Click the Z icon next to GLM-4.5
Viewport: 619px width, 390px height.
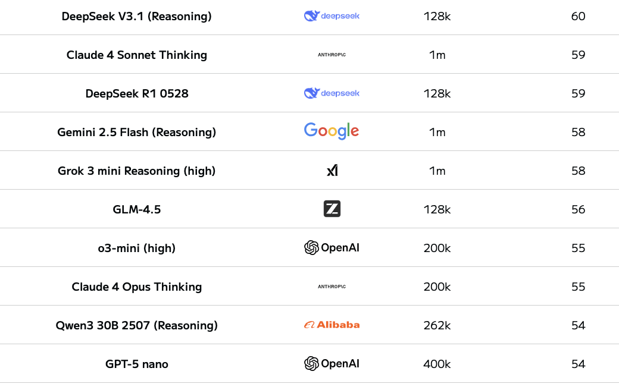point(332,209)
